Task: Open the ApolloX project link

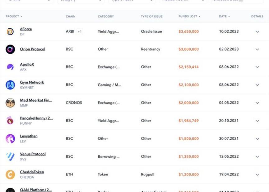Action: [27, 65]
